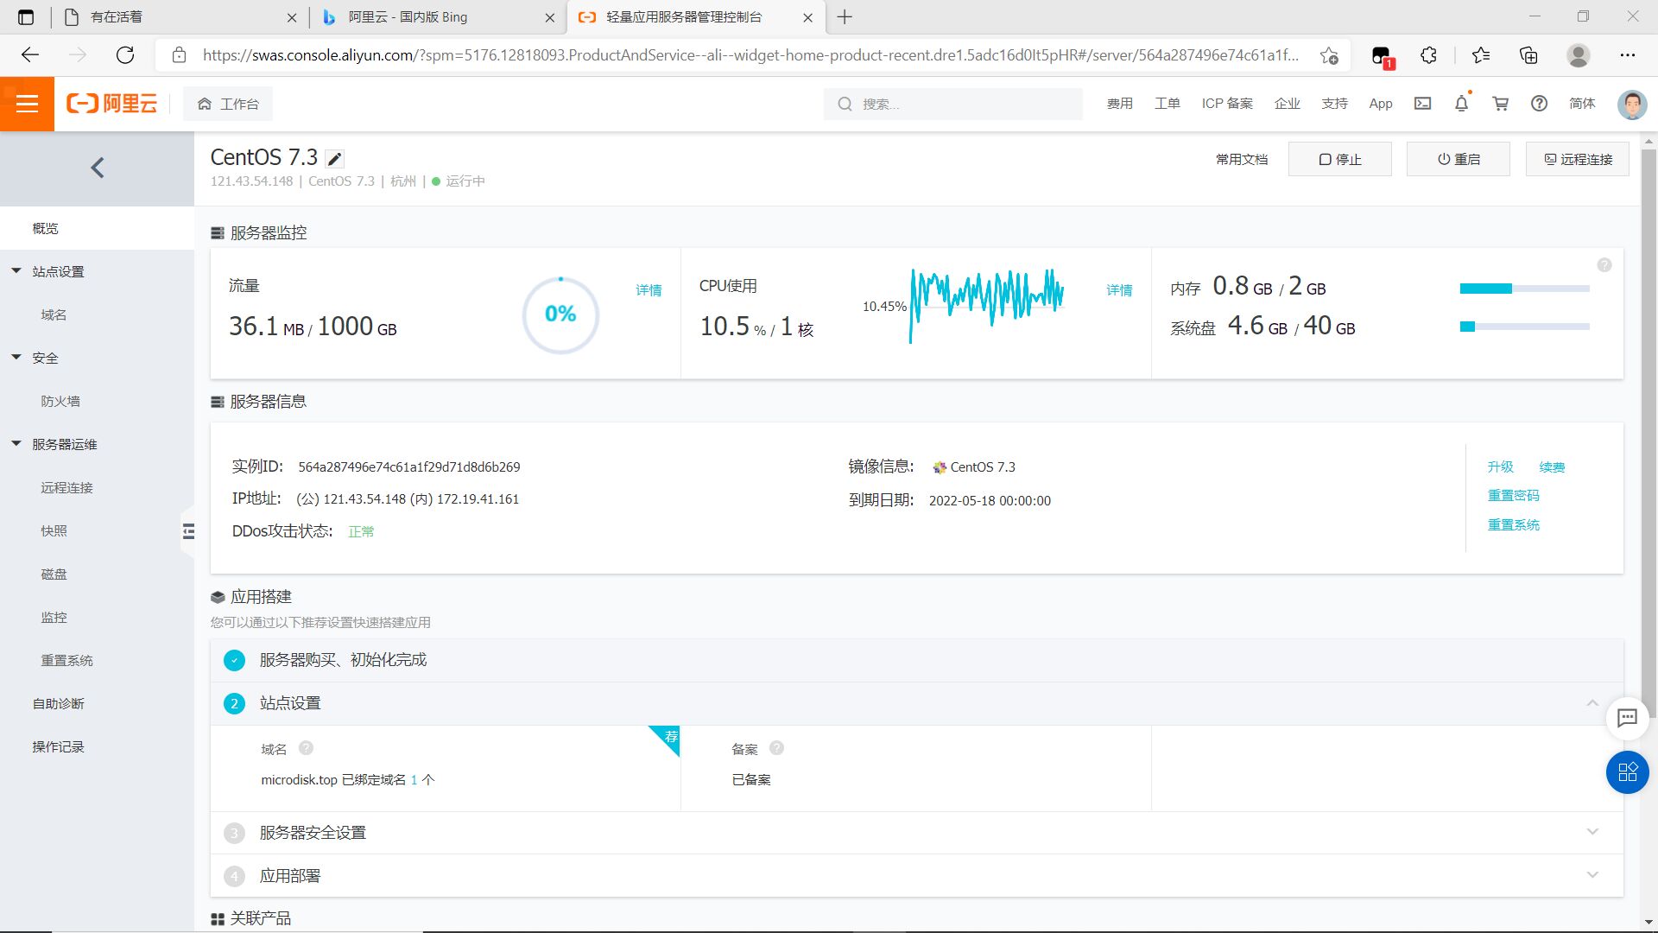The image size is (1658, 933).
Task: Click the pencil icon to rename CentOS 7.3
Action: pos(335,159)
